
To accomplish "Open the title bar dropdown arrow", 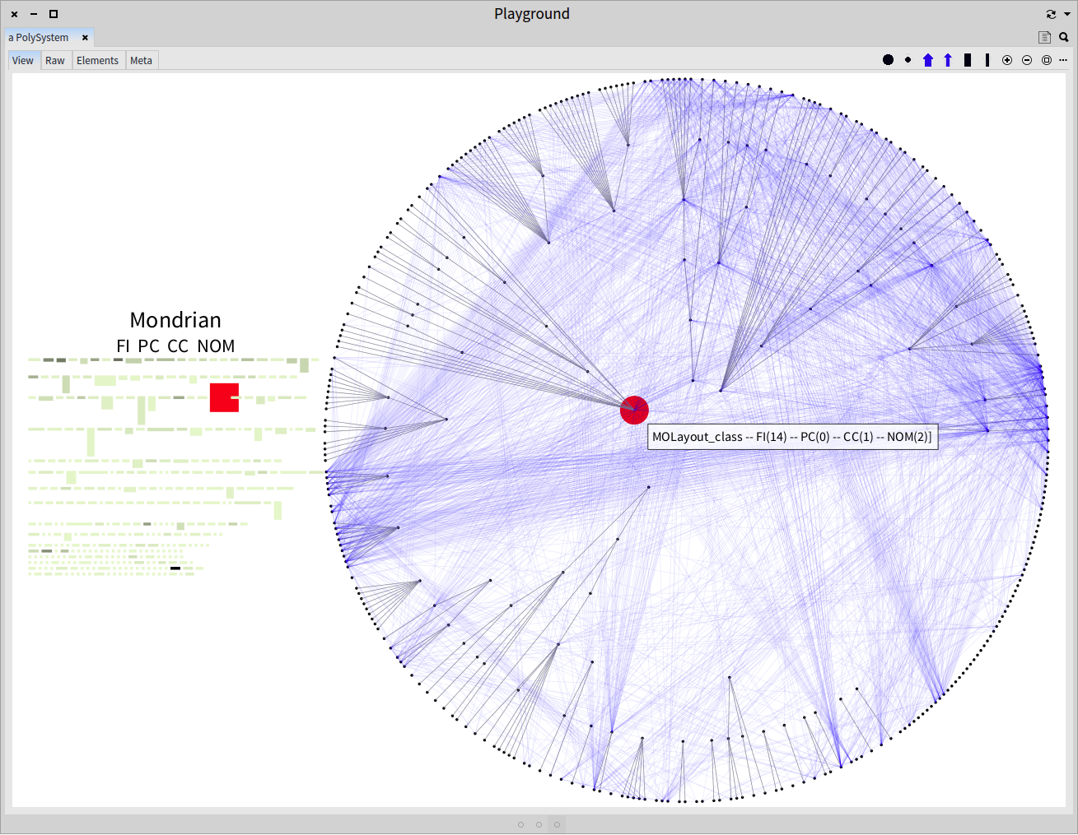I will pos(1067,14).
